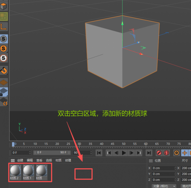
Task: Select the 材质.1 material ball
Action: pos(28,172)
